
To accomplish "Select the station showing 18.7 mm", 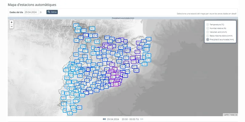I will tap(92, 28).
